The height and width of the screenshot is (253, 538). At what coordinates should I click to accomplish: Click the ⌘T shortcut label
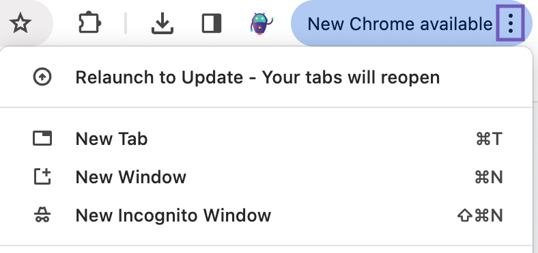[x=490, y=139]
